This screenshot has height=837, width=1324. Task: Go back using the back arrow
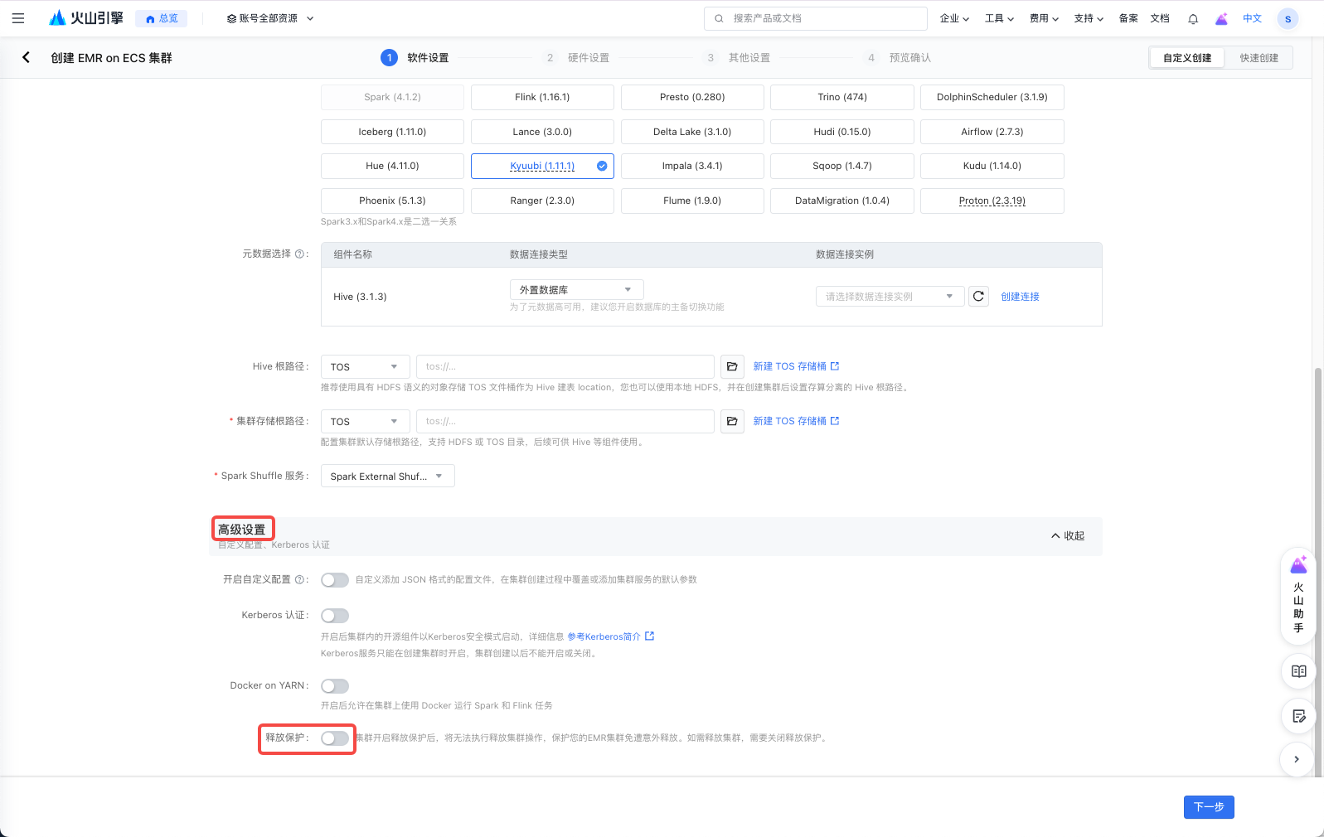point(27,57)
